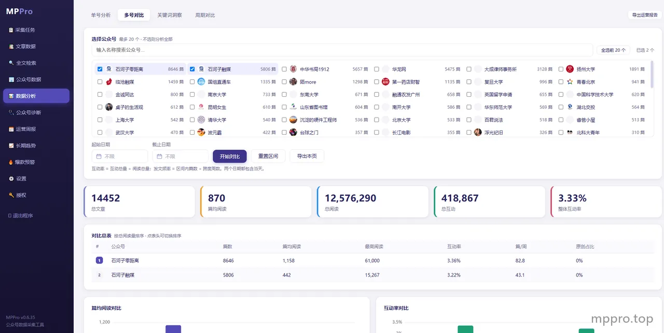Open 文章数据 books icon in sidebar
This screenshot has height=333, width=664.
pos(11,47)
